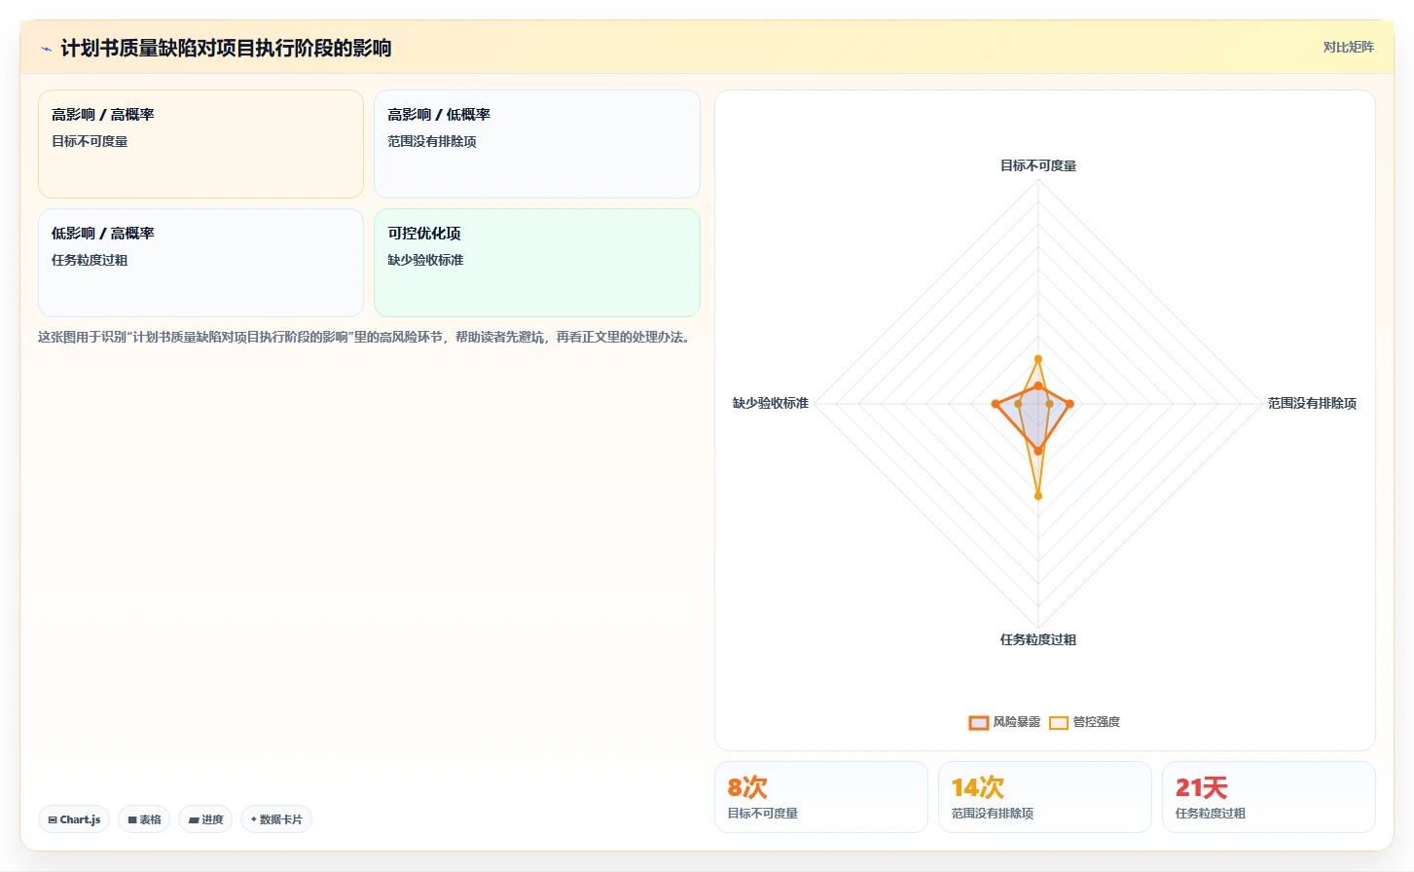Click the 进度 tag chip
1414x872 pixels.
tap(205, 819)
